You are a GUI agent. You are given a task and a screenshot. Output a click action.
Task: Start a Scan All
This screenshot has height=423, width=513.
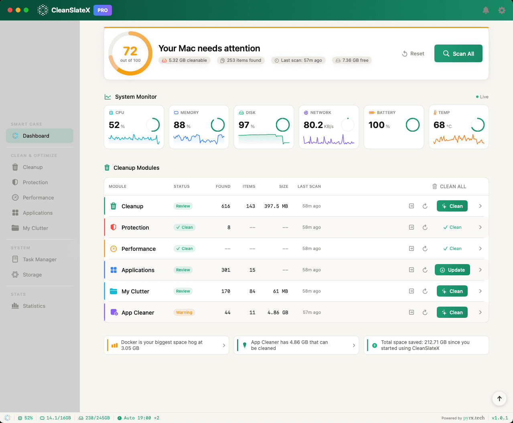(458, 54)
